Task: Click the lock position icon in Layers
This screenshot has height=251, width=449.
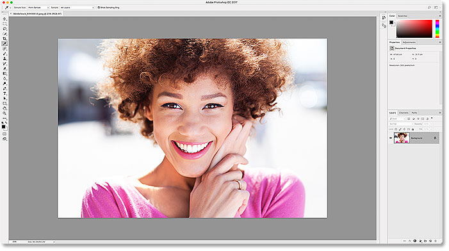Action: [x=404, y=129]
